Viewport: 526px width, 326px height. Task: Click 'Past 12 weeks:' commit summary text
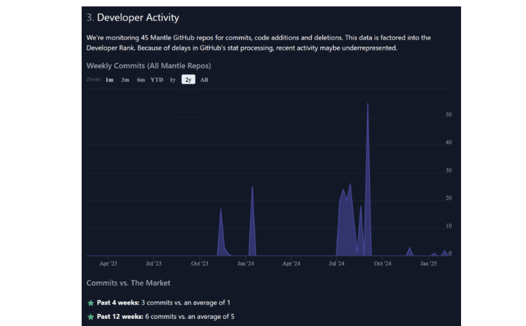coord(166,316)
